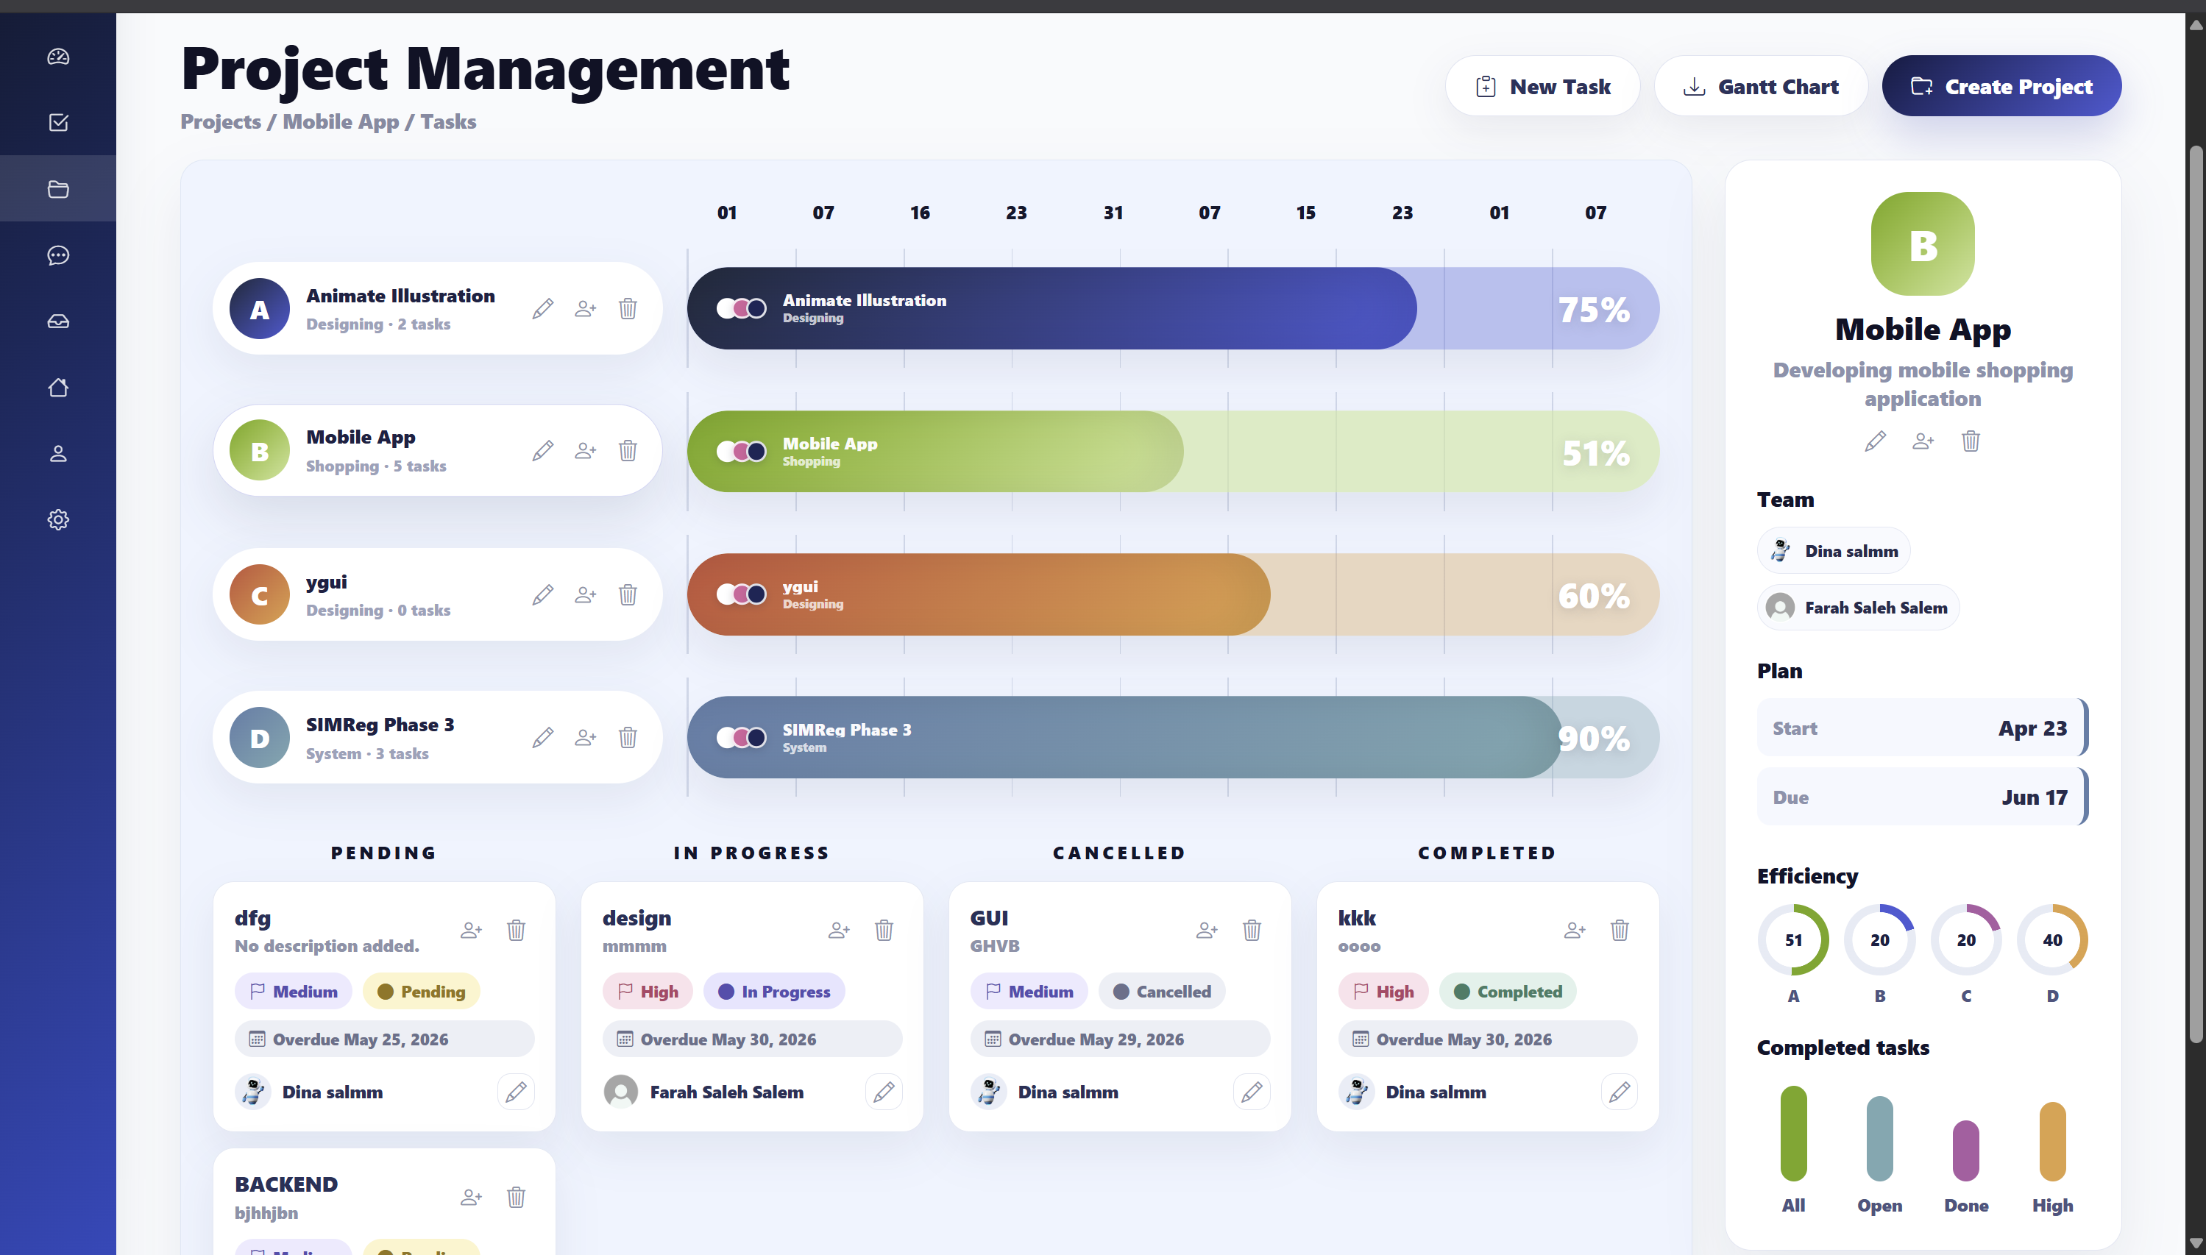Viewport: 2206px width, 1255px height.
Task: Click the New Task button
Action: pos(1542,86)
